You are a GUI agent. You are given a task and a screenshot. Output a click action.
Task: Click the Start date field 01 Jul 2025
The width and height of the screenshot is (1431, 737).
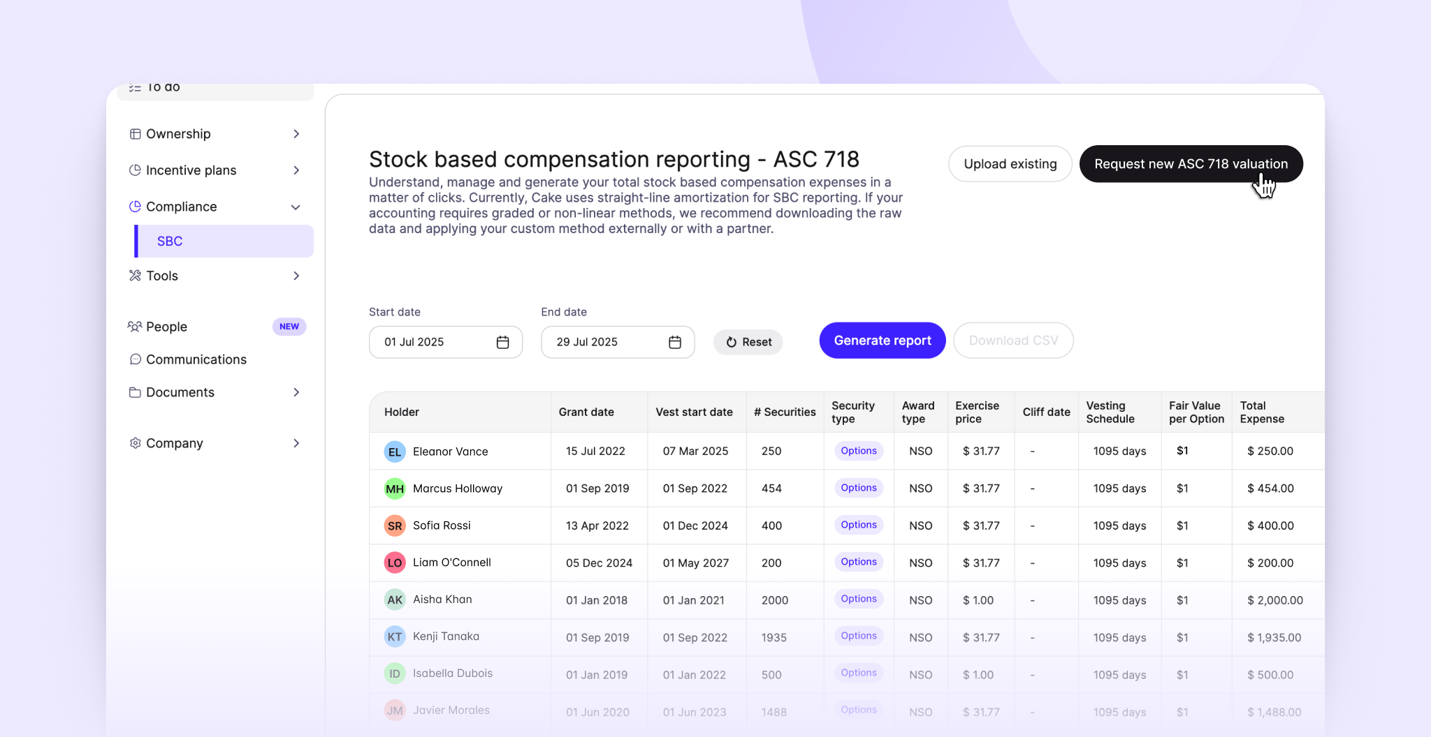[446, 342]
